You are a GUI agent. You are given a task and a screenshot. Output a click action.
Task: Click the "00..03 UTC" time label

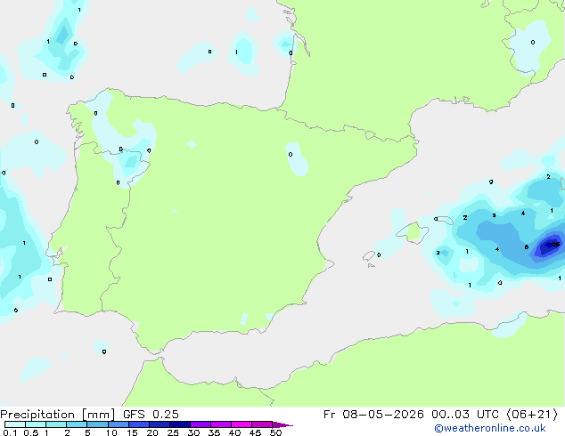(465, 415)
